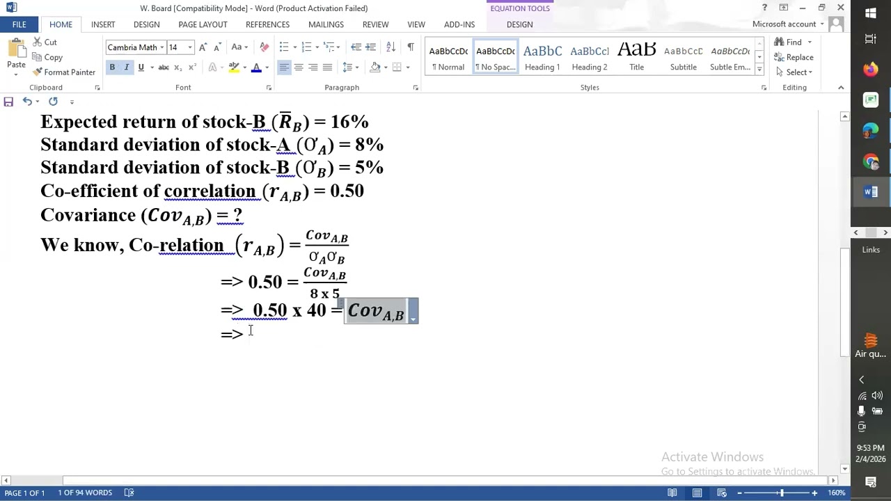Open line spacing options
The width and height of the screenshot is (891, 501).
tap(350, 67)
